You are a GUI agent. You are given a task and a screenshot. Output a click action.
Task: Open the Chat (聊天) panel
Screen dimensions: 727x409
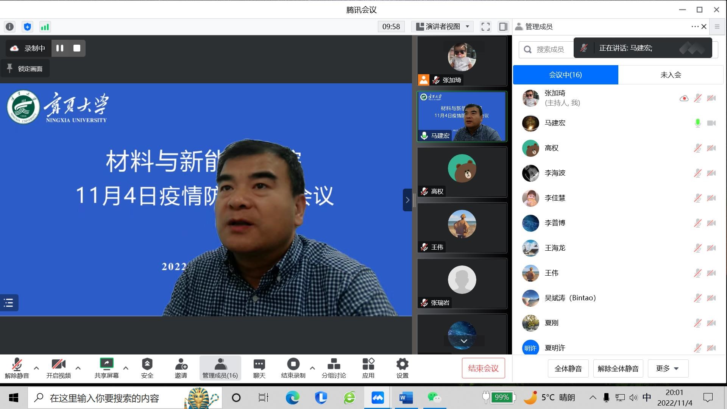pos(259,368)
